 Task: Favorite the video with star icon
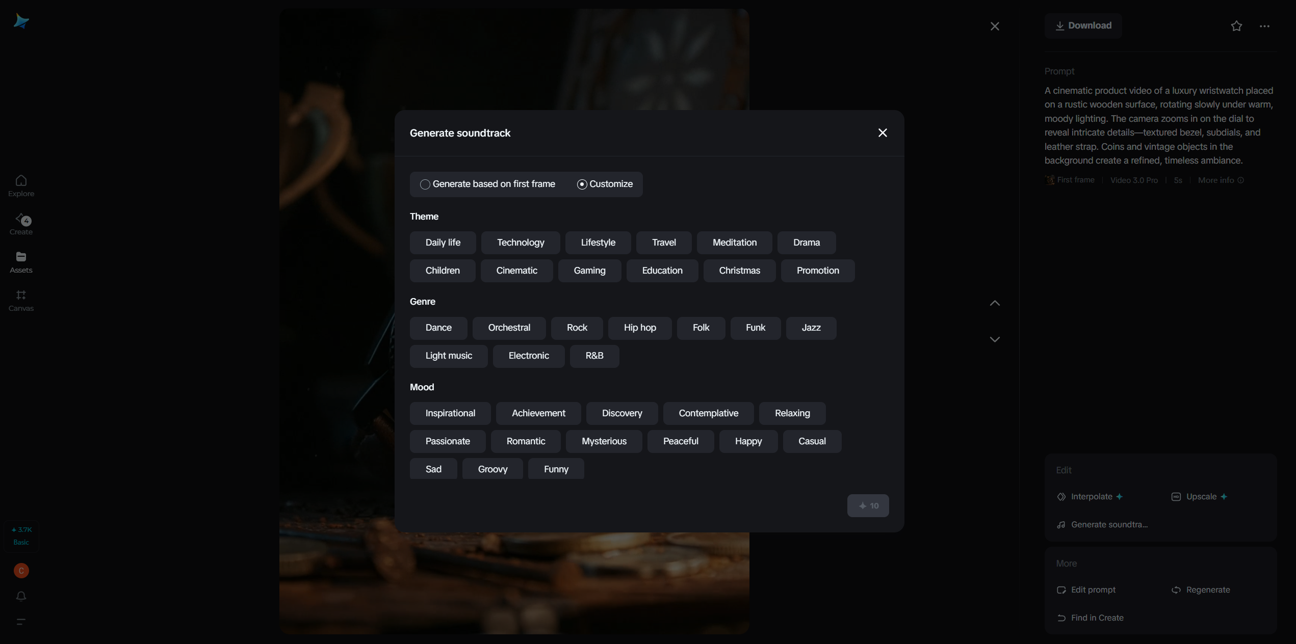click(1236, 26)
